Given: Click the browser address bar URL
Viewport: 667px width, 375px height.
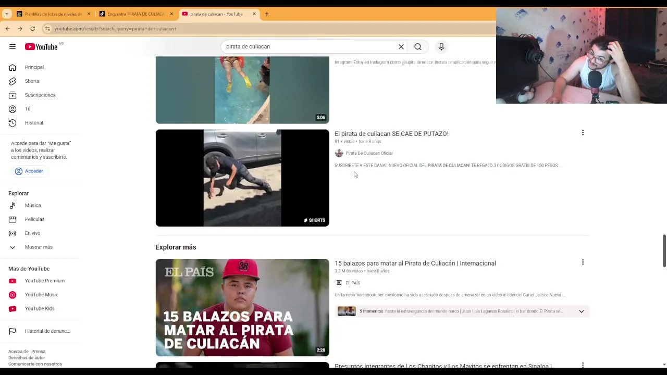Looking at the screenshot, I should coord(116,29).
